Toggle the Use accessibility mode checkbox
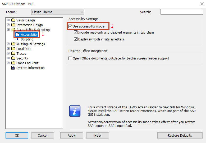This screenshot has width=206, height=143. [x=70, y=26]
